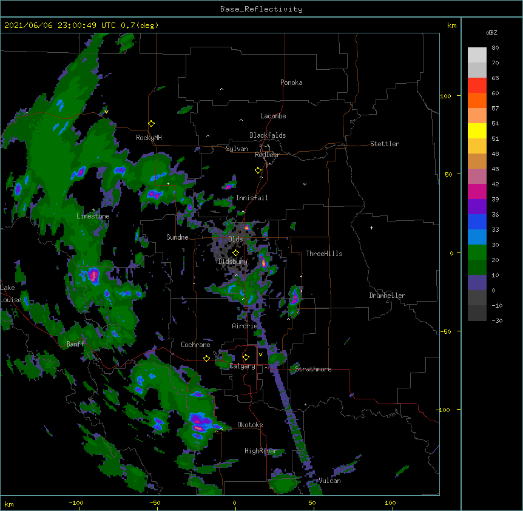This screenshot has height=511, width=523.
Task: Select the yellow diamond marker below Cochrane
Action: pyautogui.click(x=206, y=358)
